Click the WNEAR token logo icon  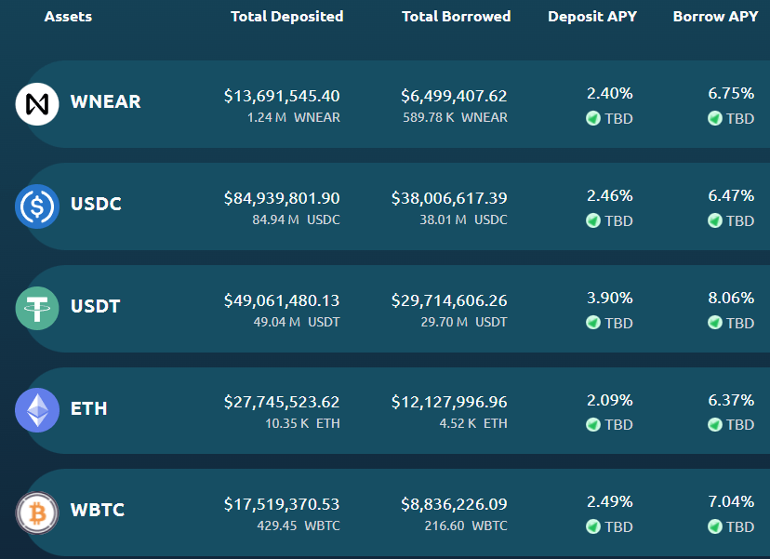37,104
